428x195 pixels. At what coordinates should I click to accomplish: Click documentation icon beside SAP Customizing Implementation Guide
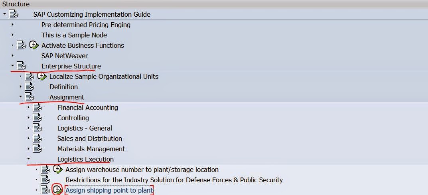[14, 14]
